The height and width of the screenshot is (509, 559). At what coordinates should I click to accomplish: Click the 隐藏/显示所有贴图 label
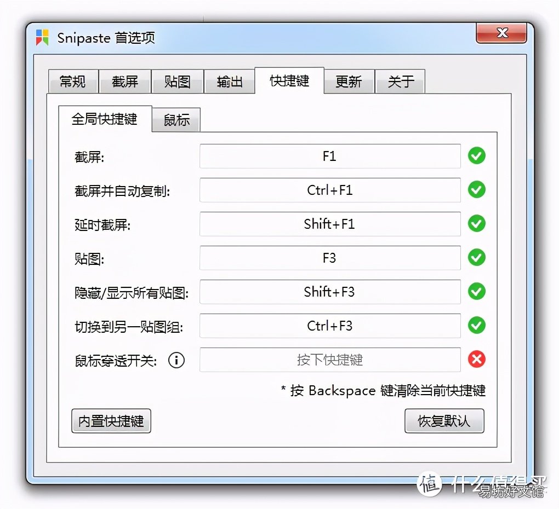pos(132,293)
